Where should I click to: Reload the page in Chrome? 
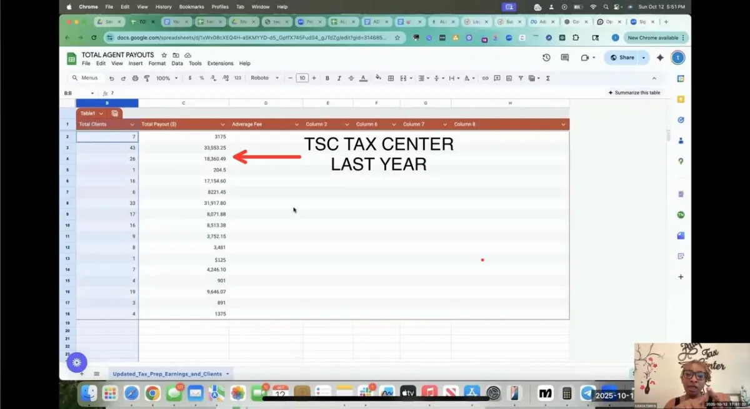coord(94,37)
